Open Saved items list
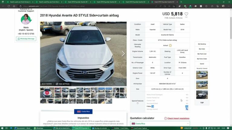Image resolution: width=232 pixels, height=130 pixels. pos(202,64)
